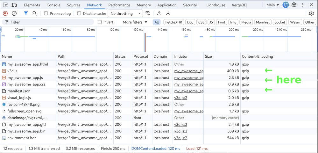Click the environment.hdr image icon
318x153 pixels.
point(4,138)
